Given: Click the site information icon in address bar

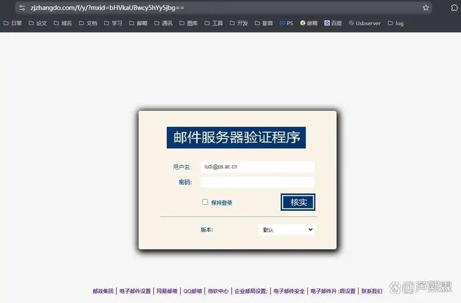Looking at the screenshot, I should tap(22, 8).
